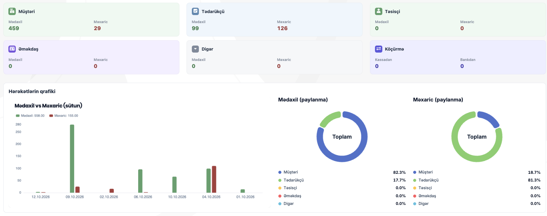This screenshot has height=216, width=547.
Task: Click the 18.7% value in Məxaric legend
Action: (534, 172)
